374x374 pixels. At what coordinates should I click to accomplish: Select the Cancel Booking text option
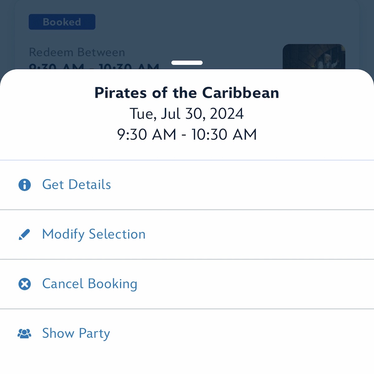(x=90, y=284)
